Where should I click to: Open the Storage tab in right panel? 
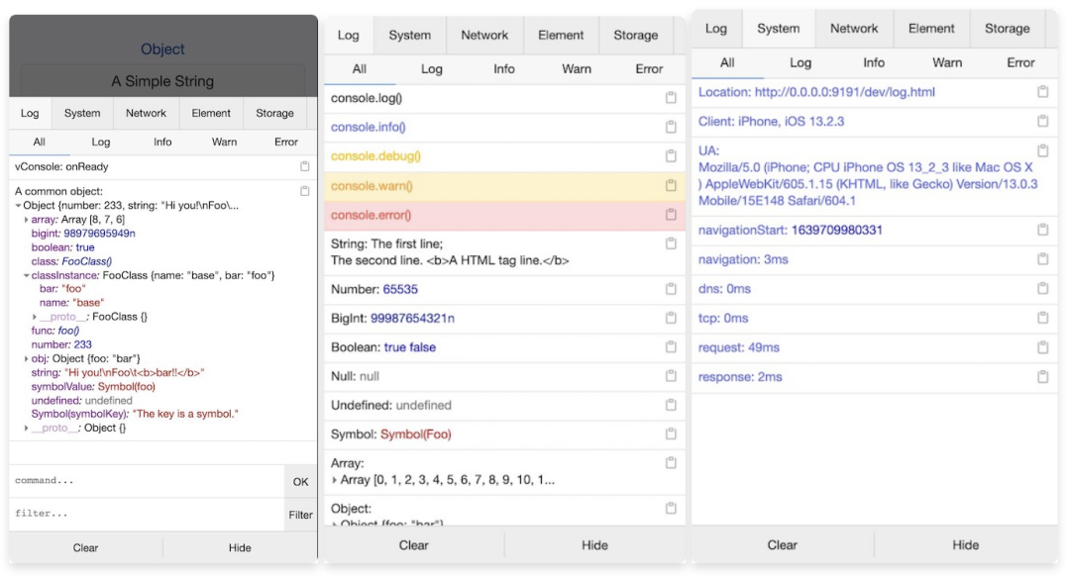pyautogui.click(x=1007, y=29)
